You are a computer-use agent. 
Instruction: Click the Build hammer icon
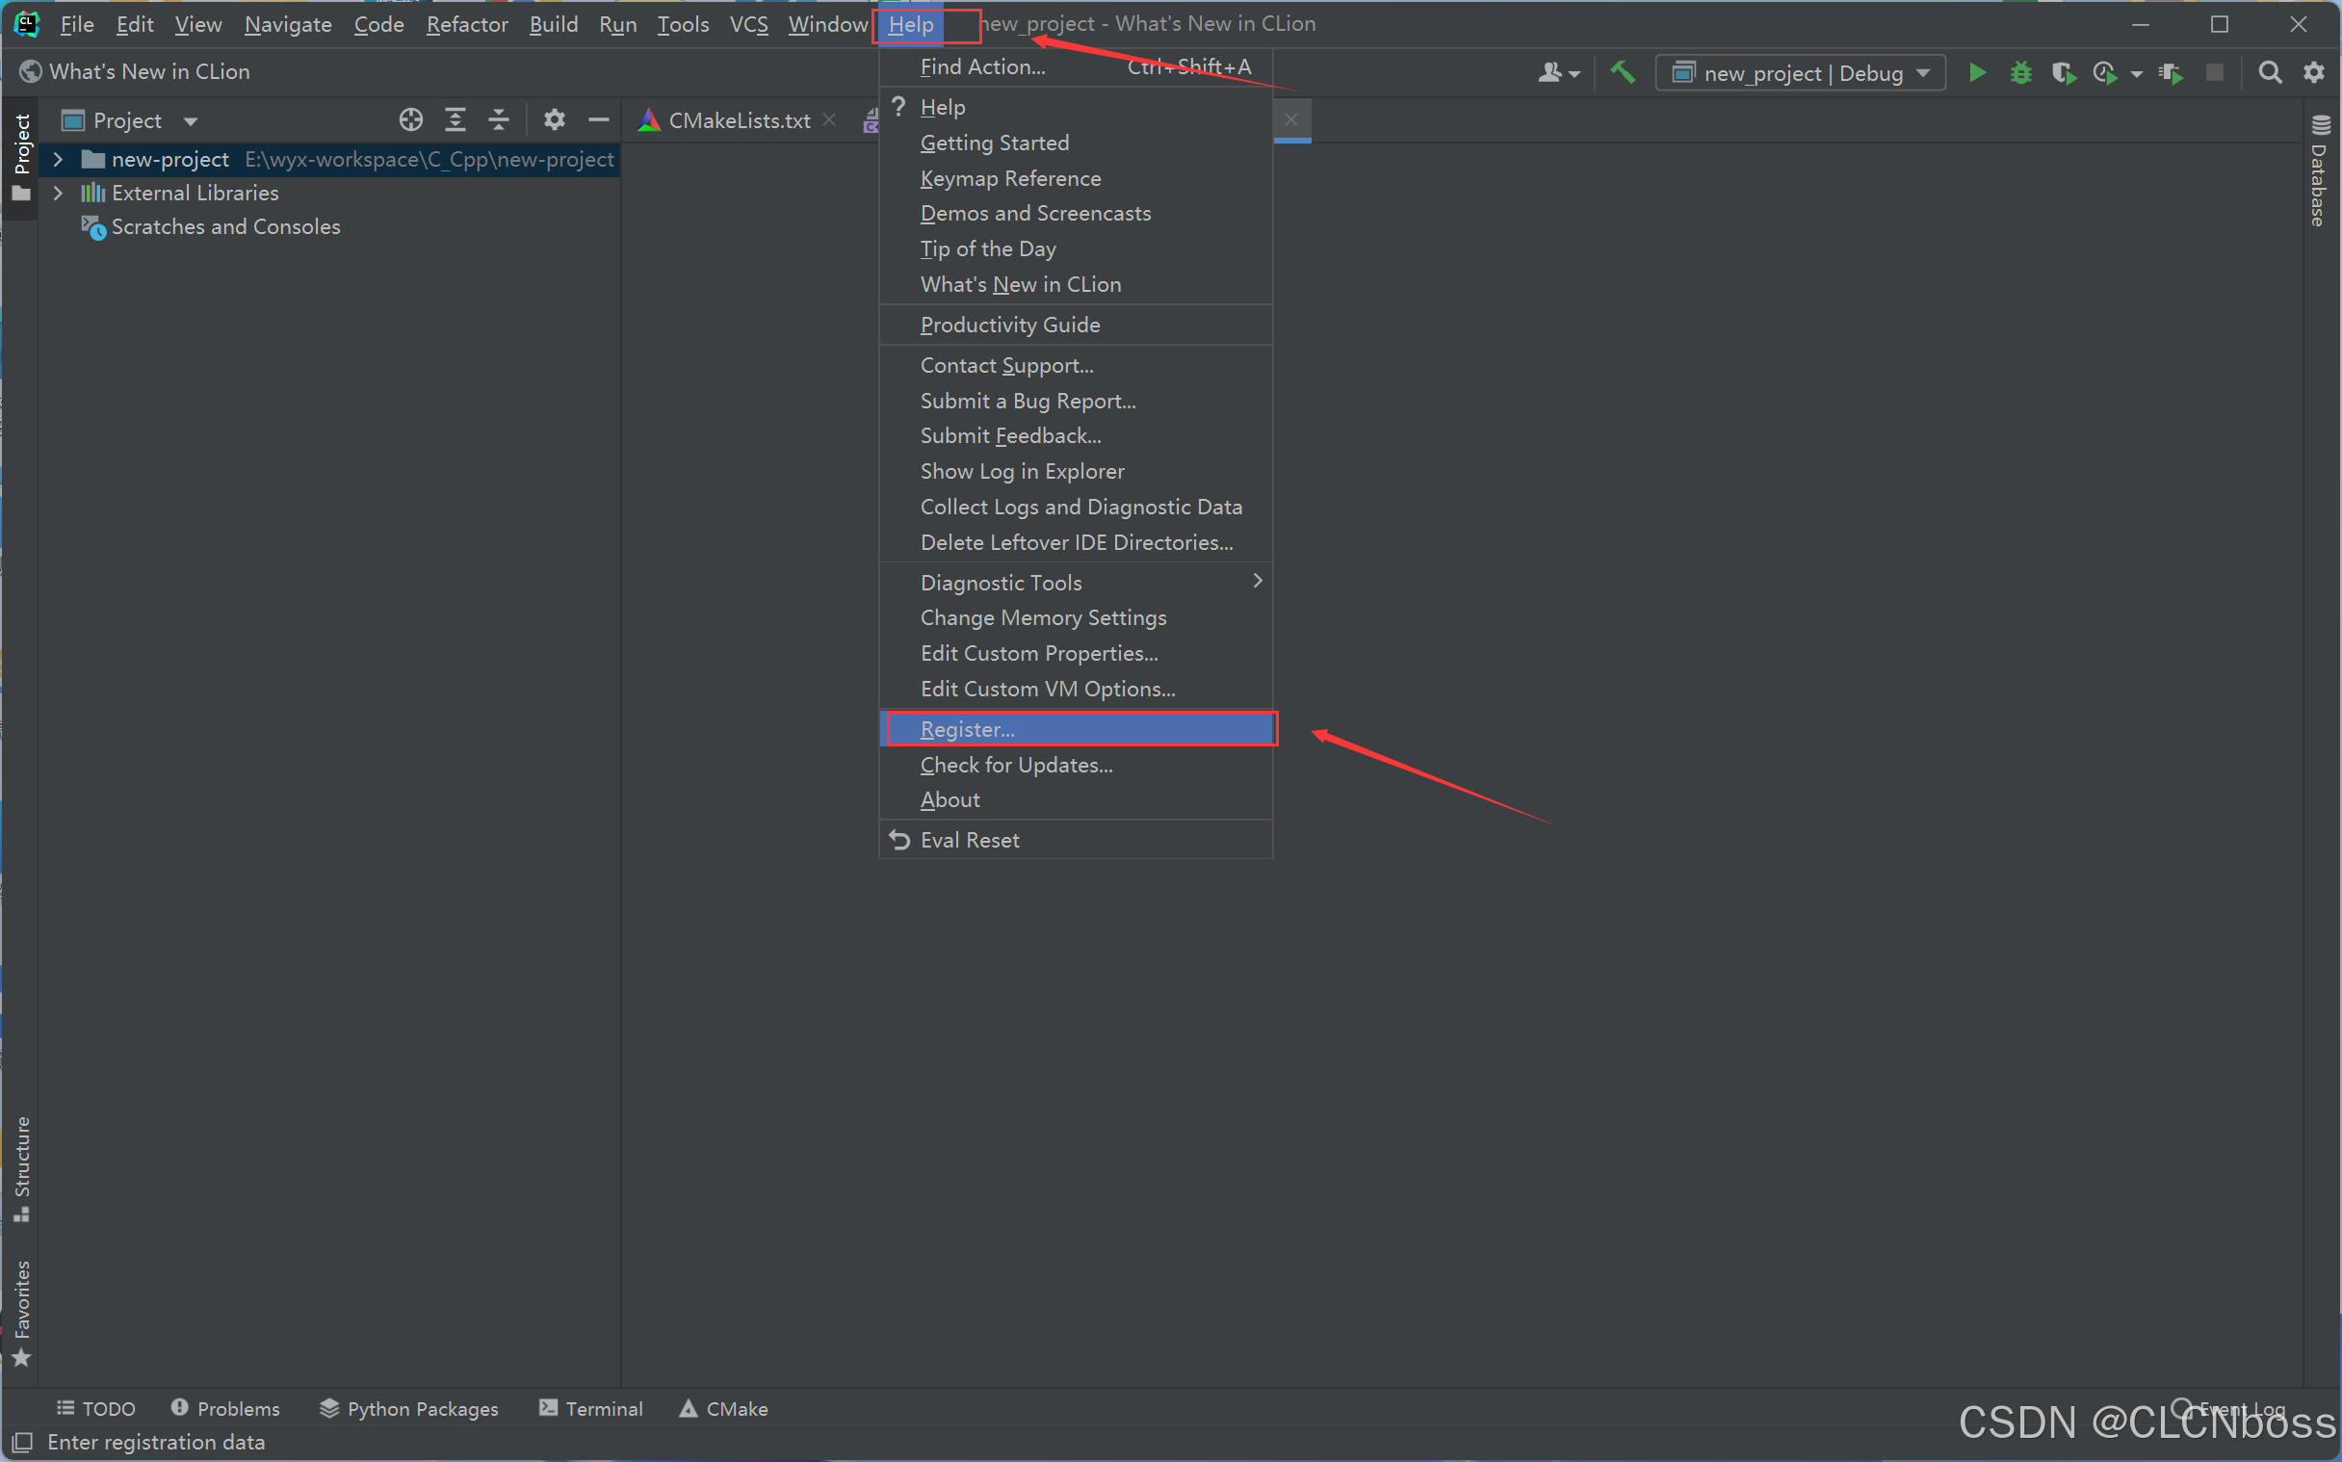pyautogui.click(x=1622, y=72)
